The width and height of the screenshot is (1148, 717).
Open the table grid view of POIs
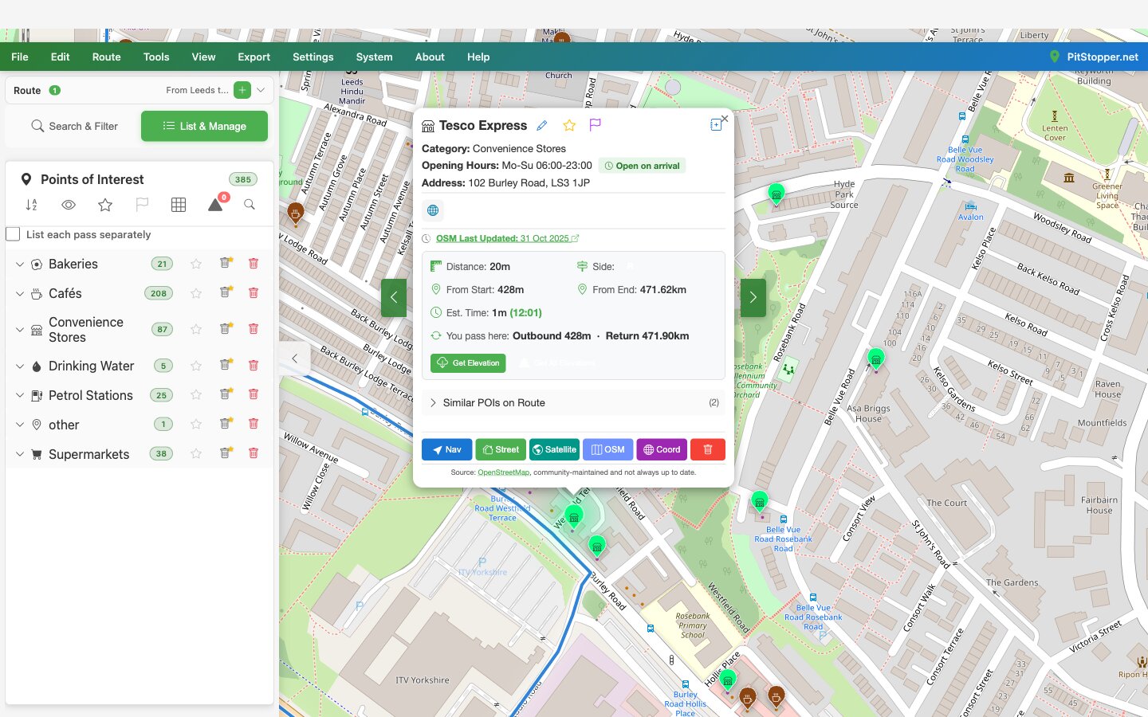(x=179, y=205)
